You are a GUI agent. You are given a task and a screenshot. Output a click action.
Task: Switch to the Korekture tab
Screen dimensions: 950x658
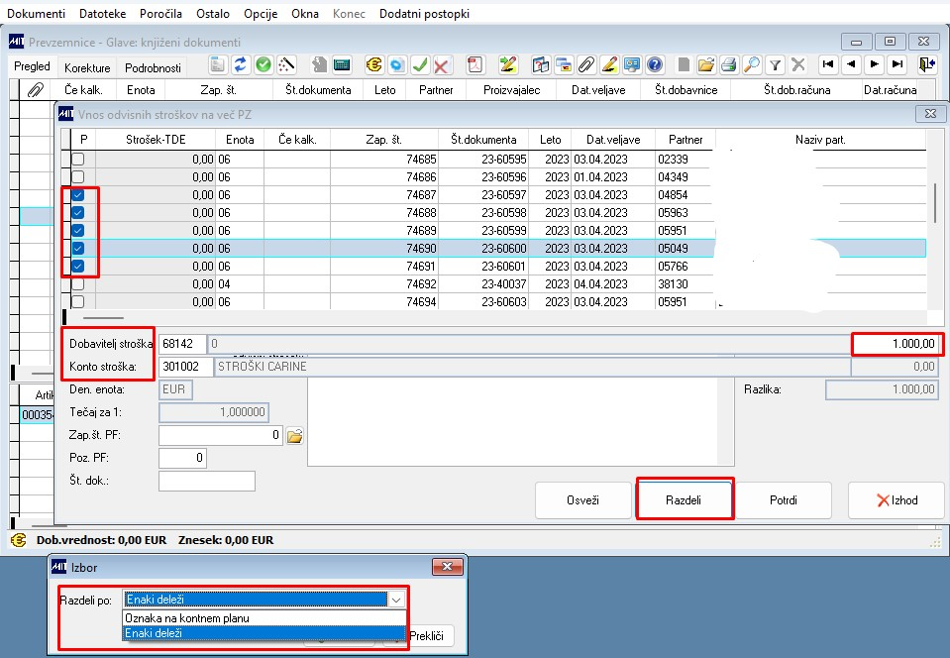point(87,68)
